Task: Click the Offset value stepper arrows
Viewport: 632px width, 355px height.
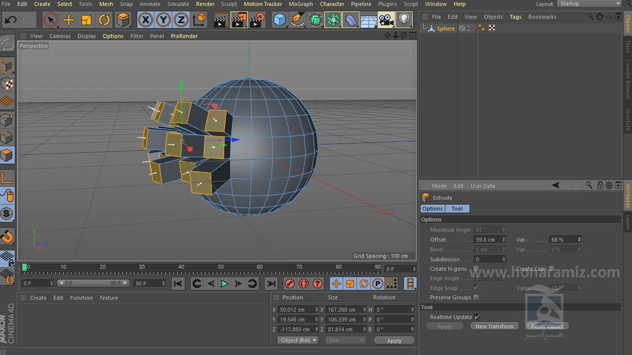Action: pos(504,240)
